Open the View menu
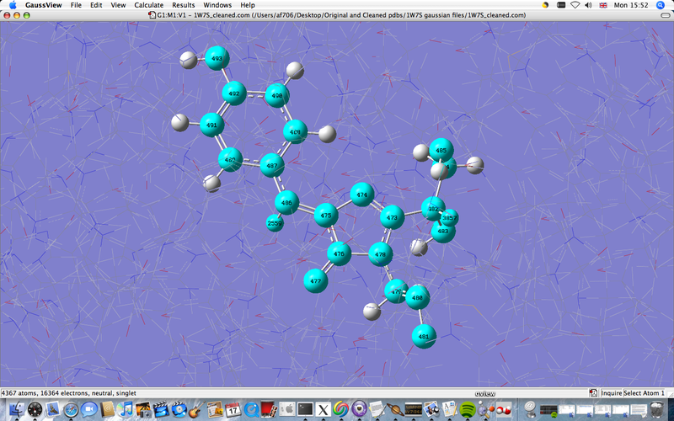The image size is (674, 421). [118, 5]
